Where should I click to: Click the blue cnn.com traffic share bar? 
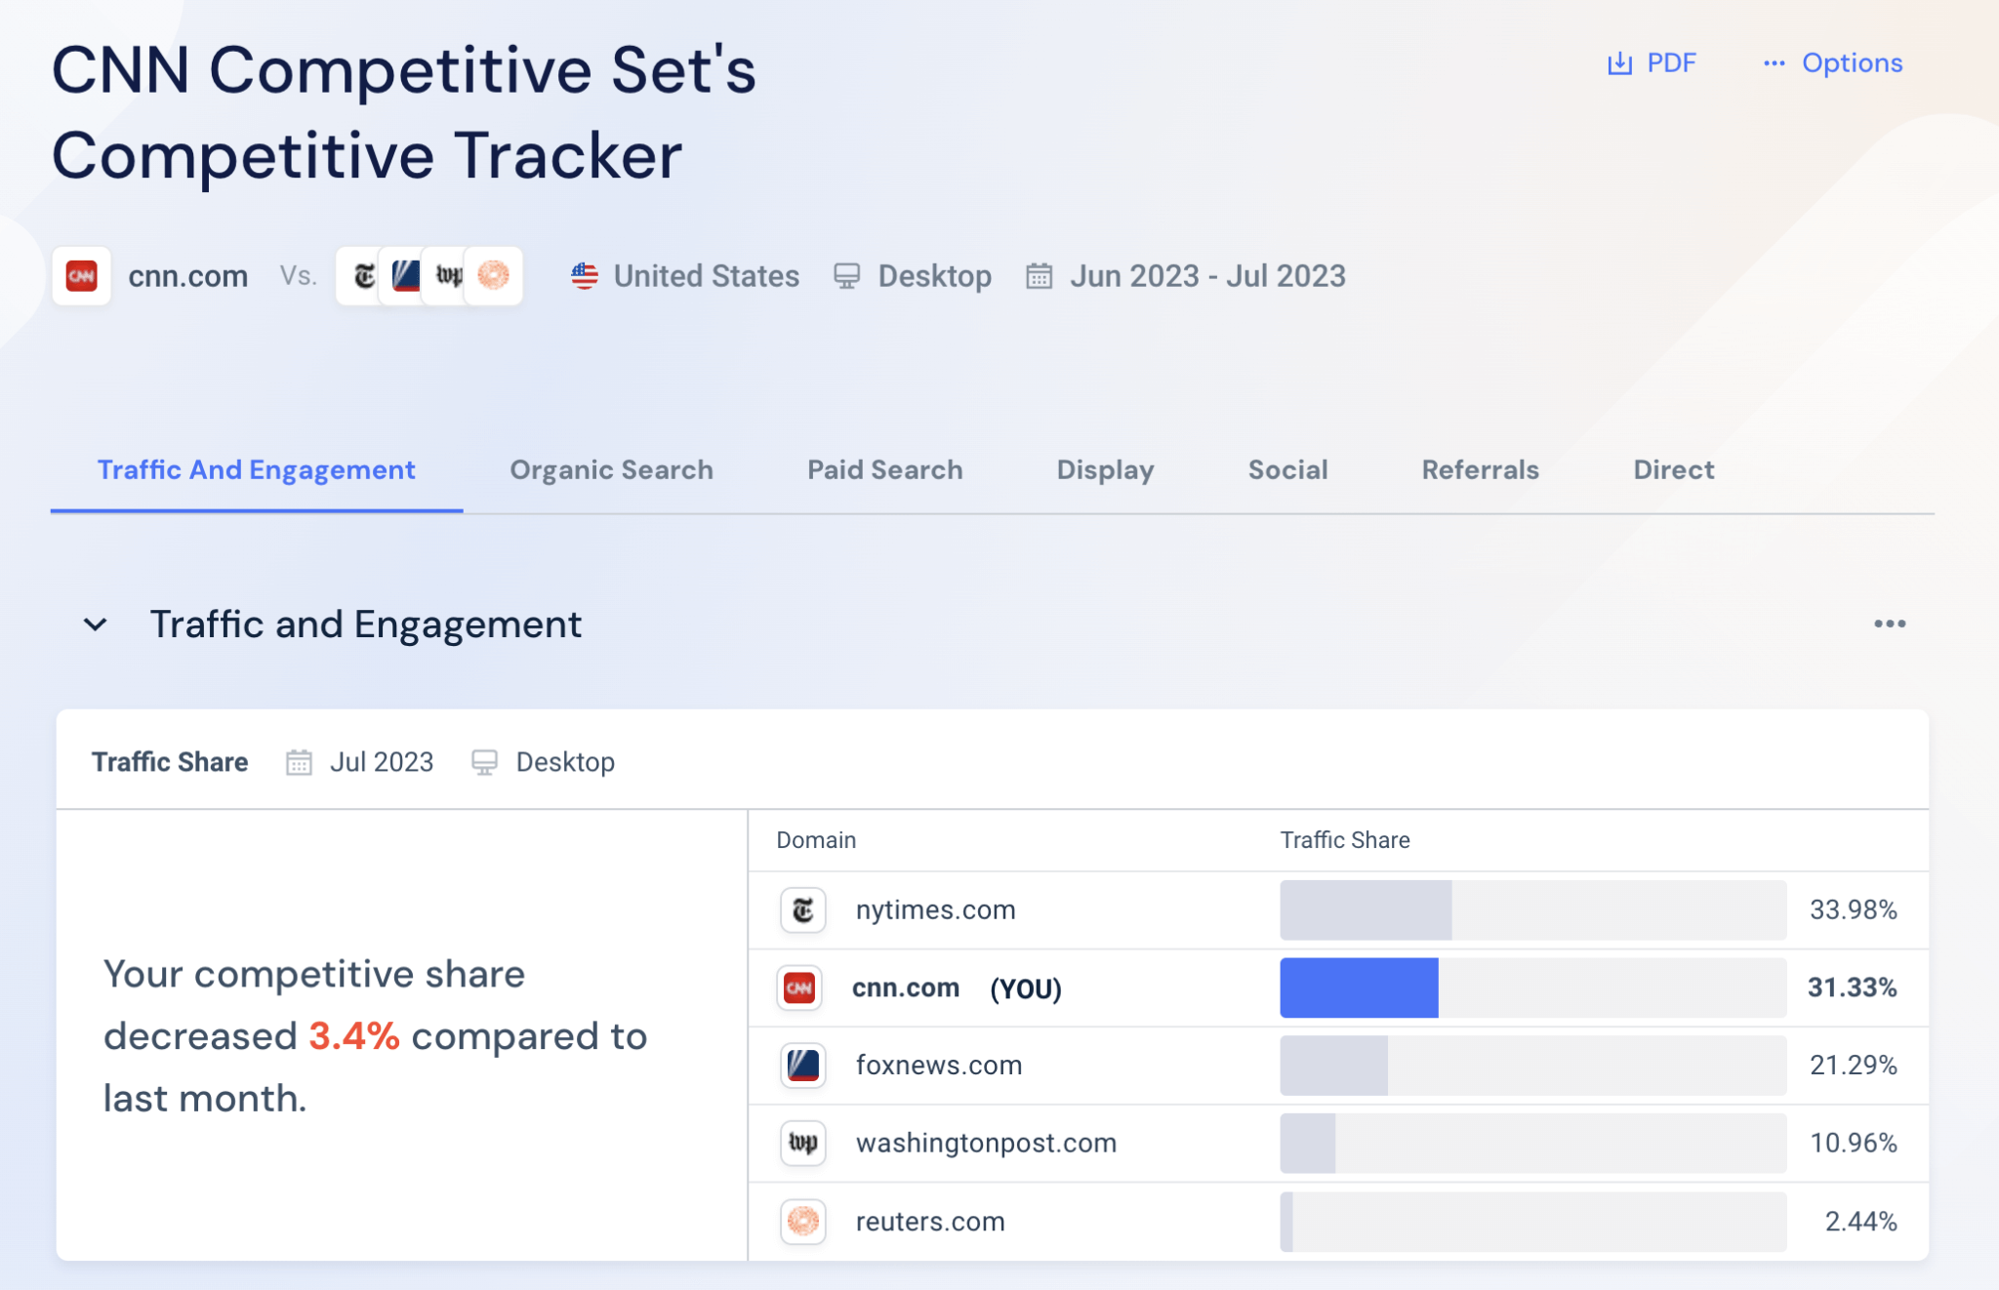(1359, 988)
